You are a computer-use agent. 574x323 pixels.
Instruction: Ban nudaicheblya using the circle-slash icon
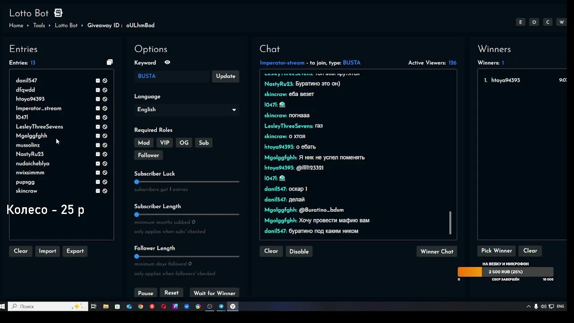[105, 164]
